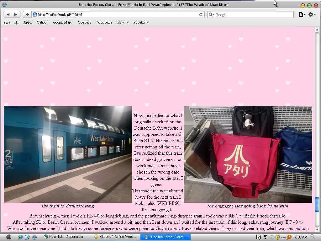
Task: Launch Internet Explorer from quick launch
Action: [20, 237]
